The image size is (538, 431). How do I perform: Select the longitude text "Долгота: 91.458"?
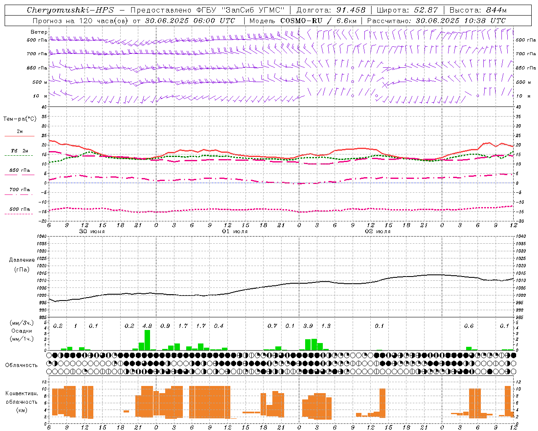(x=331, y=10)
